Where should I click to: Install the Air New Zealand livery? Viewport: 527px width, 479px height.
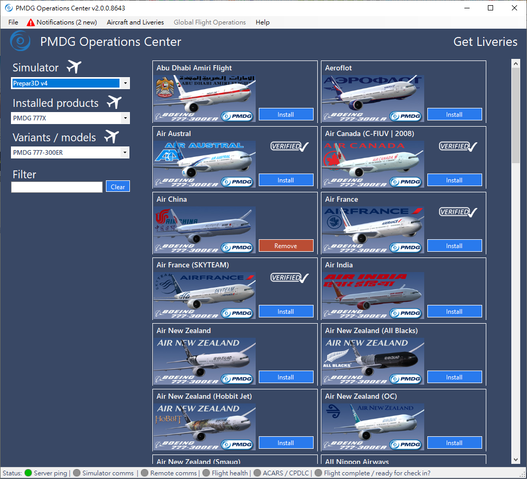tap(286, 377)
